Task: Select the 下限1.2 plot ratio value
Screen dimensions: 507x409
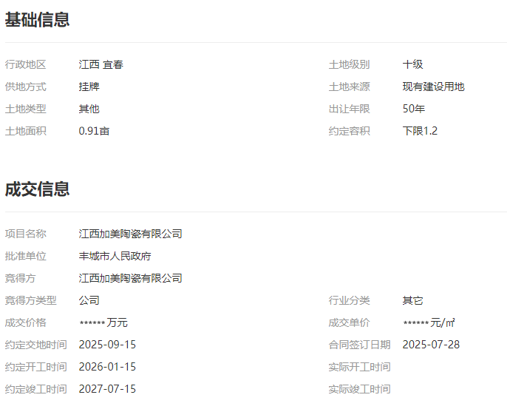Action: pos(420,131)
